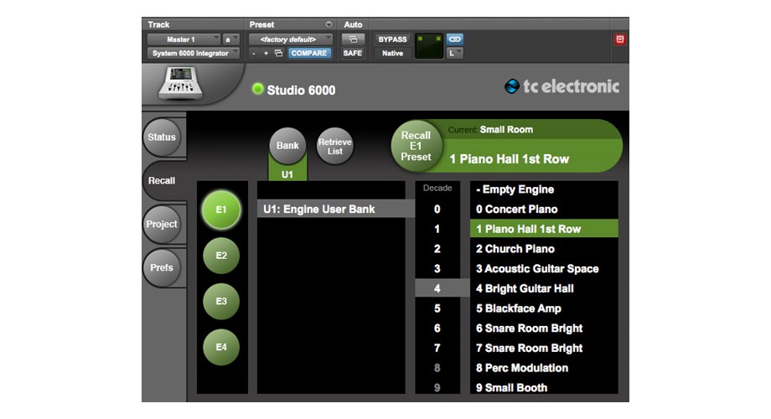Open the L channel selector dropdown

pyautogui.click(x=454, y=53)
